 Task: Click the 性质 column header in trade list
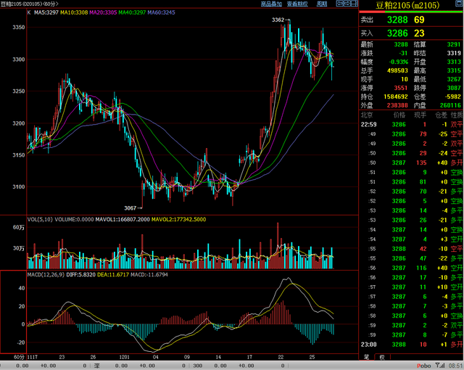click(x=455, y=115)
